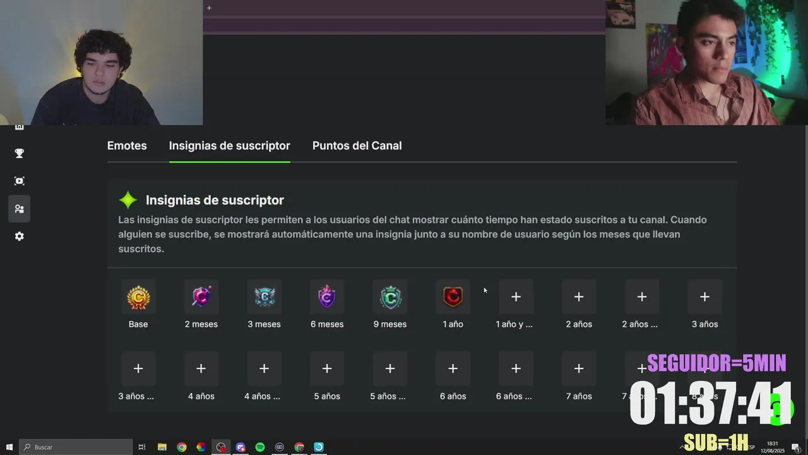
Task: Open the green 9 meses shield badge
Action: 390,297
